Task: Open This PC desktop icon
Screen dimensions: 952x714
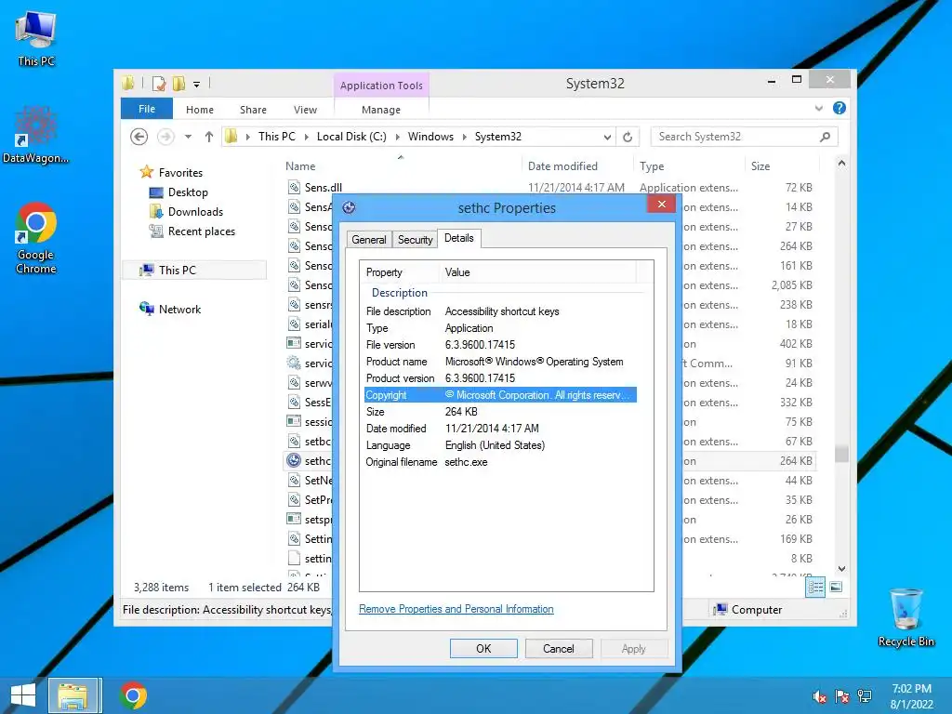Action: (x=36, y=38)
